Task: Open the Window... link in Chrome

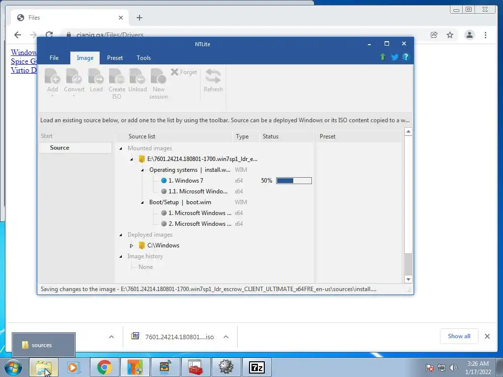Action: pos(24,52)
